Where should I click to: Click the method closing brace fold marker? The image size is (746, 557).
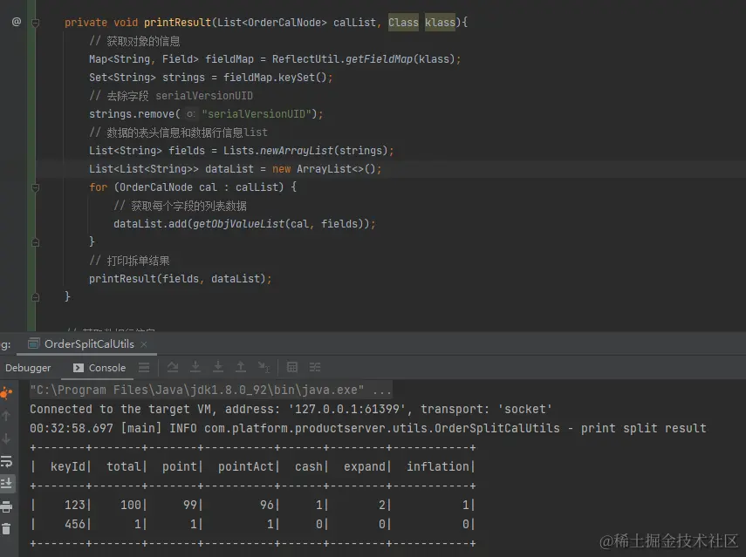pos(35,297)
